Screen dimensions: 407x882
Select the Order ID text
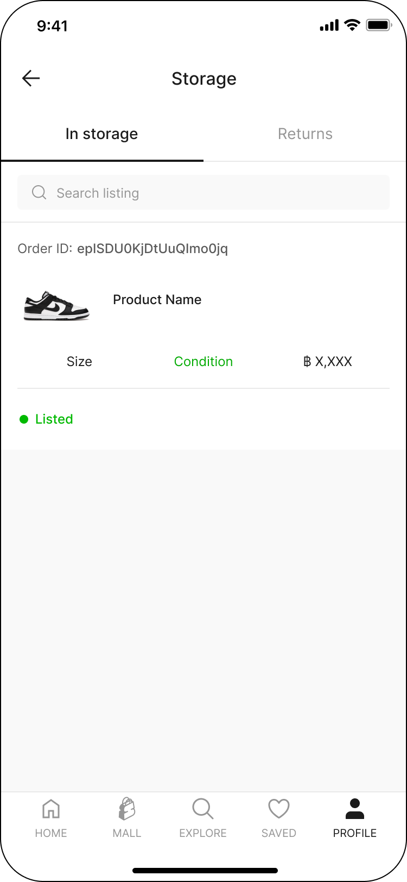tap(123, 249)
